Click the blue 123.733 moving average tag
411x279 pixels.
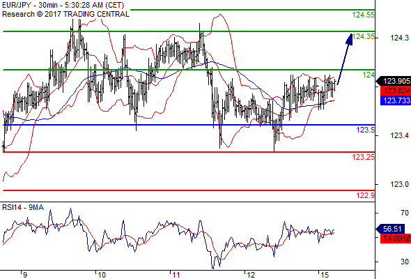[396, 100]
